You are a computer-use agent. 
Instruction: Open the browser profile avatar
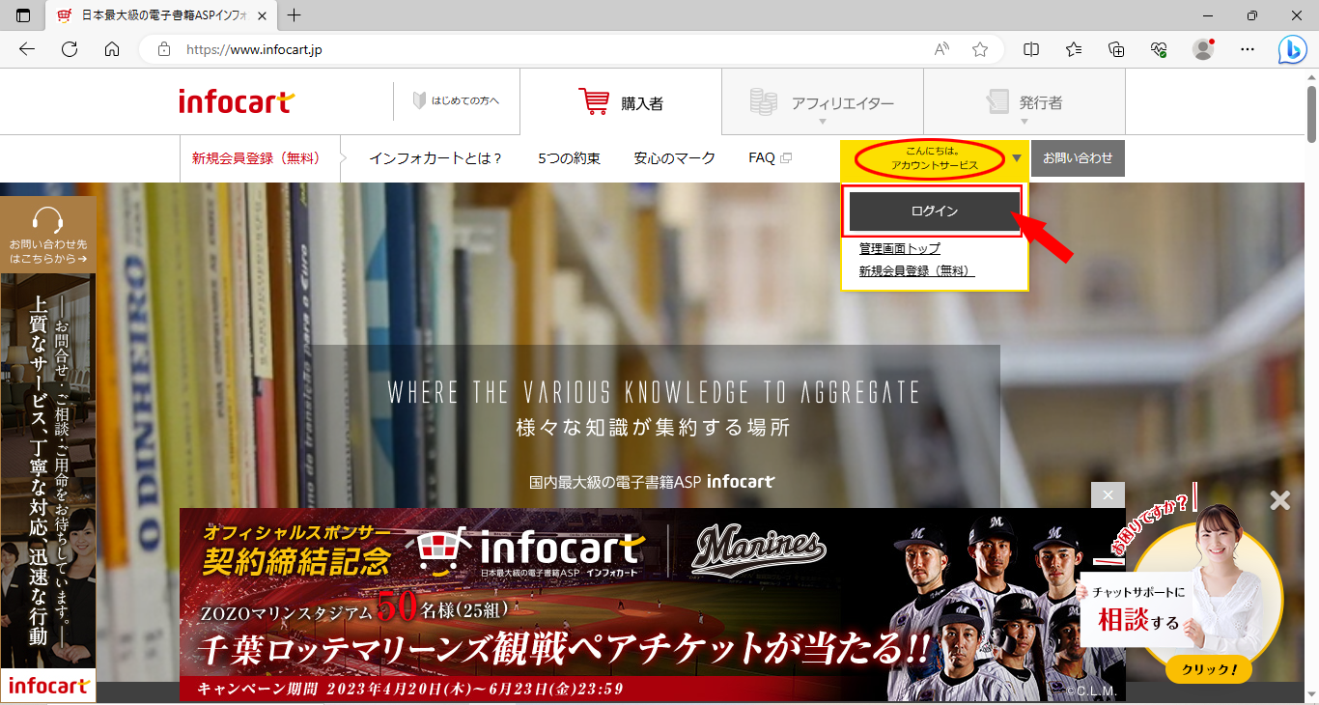1202,49
